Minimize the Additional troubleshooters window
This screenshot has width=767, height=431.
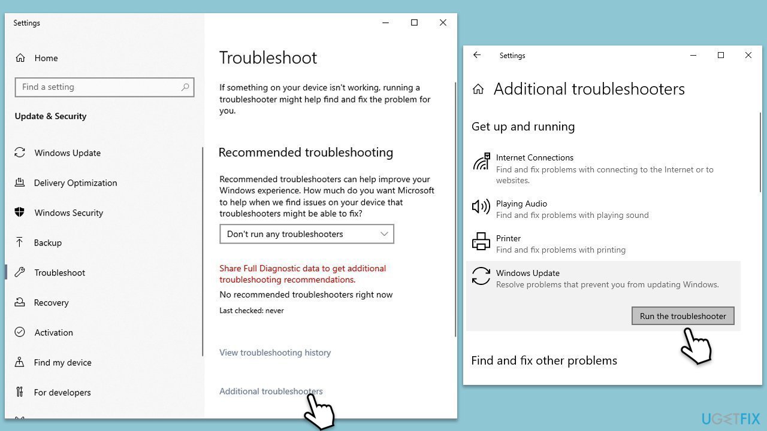tap(693, 55)
